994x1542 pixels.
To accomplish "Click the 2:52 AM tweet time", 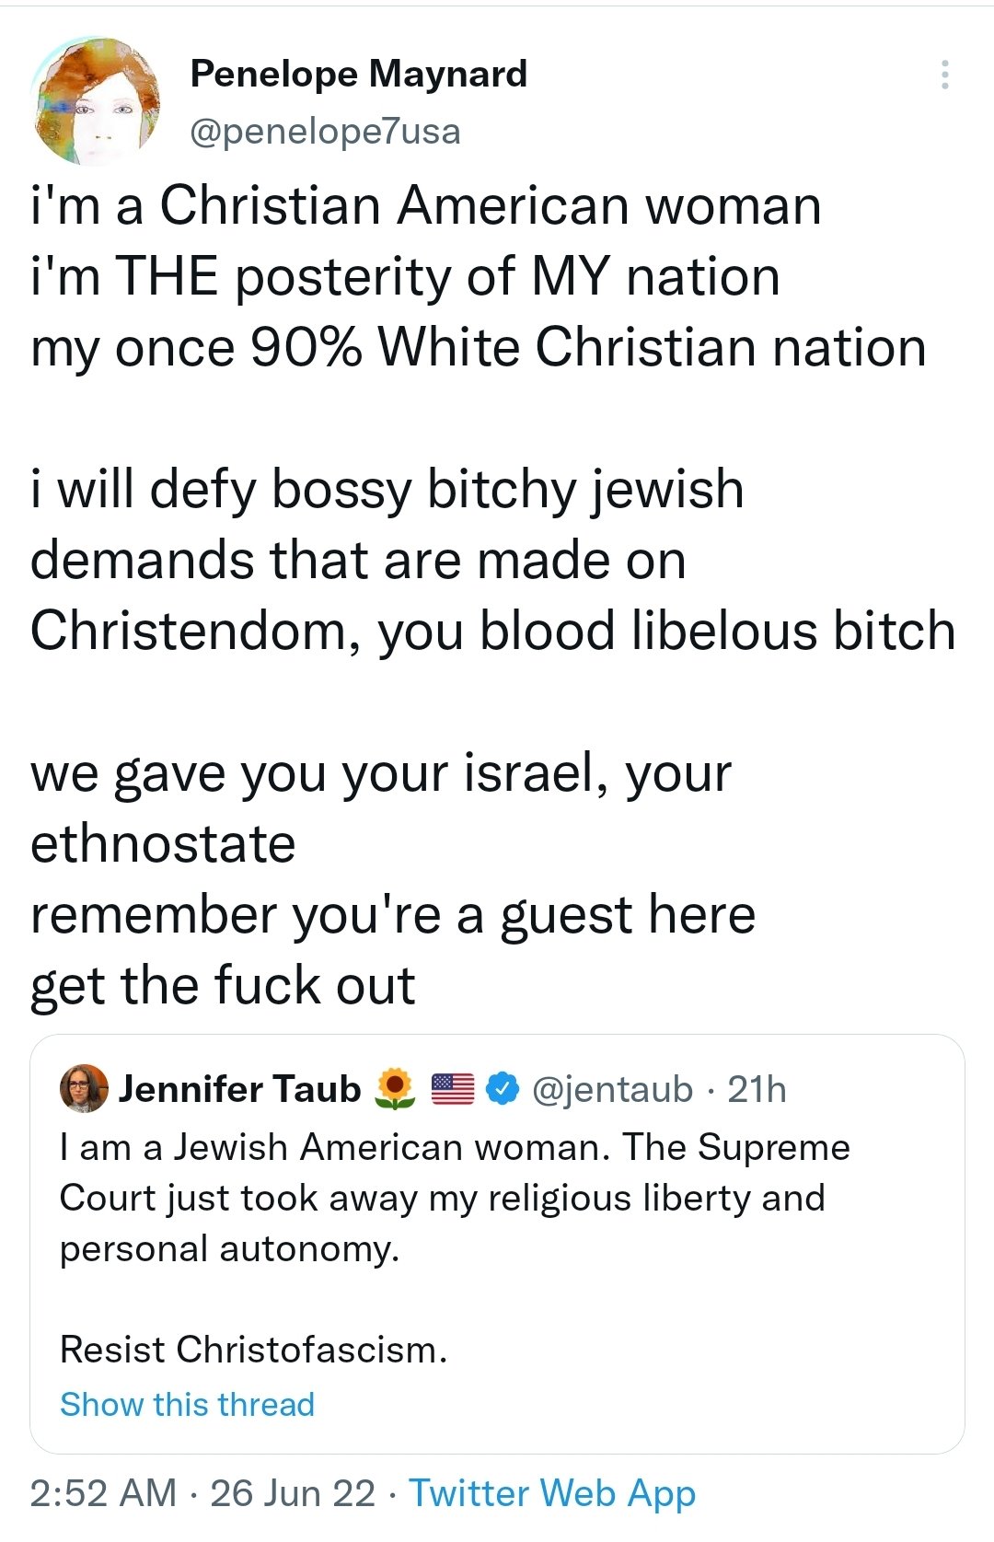I will tap(103, 1492).
